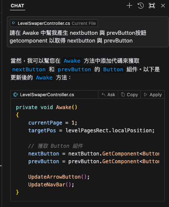
Task: Open chat in full screen editor icon
Action: coord(152,6)
